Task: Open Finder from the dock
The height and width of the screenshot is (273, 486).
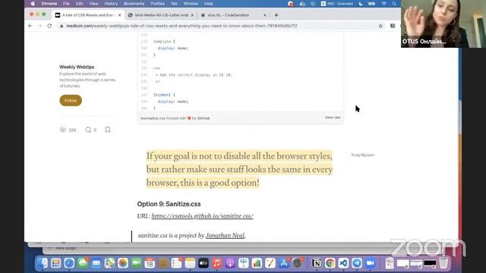Action: [43, 263]
